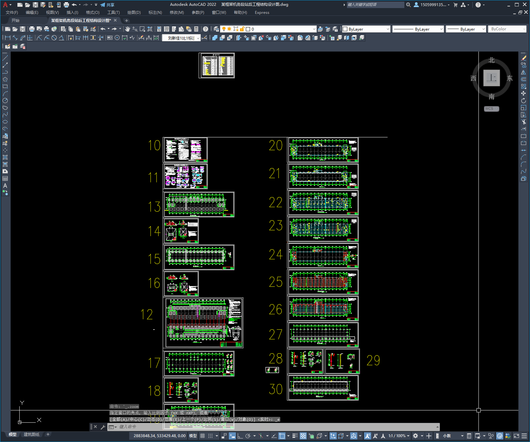Screen dimensions: 530x442
Task: Click the 共享 share button
Action: tap(107, 5)
